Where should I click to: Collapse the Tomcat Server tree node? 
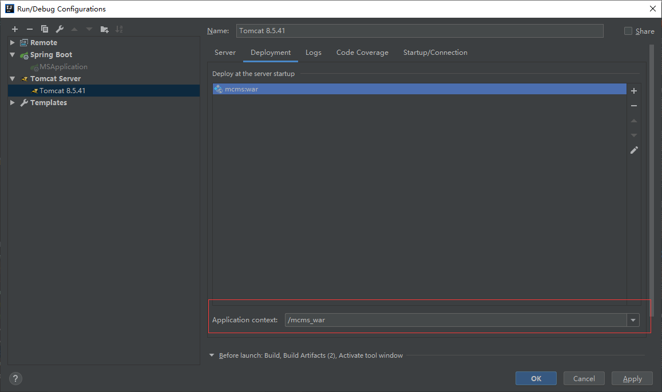[12, 79]
